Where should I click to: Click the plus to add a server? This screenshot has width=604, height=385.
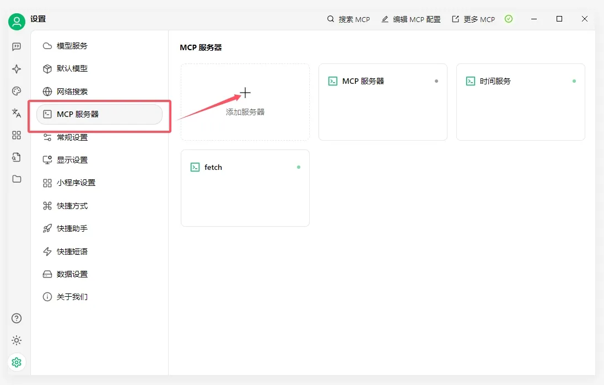point(245,93)
